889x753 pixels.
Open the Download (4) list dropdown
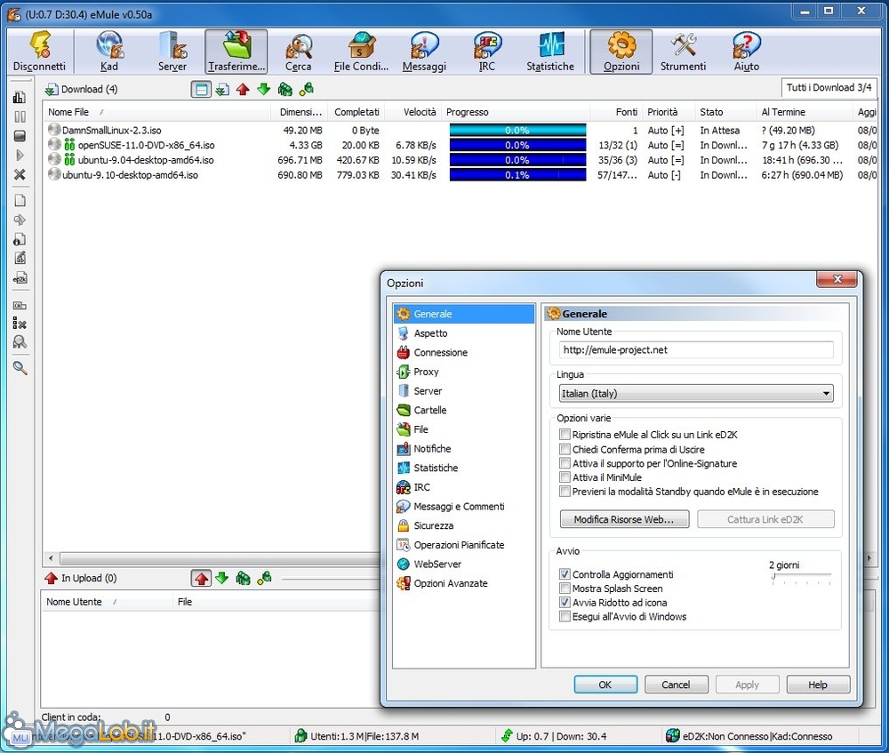coord(82,89)
